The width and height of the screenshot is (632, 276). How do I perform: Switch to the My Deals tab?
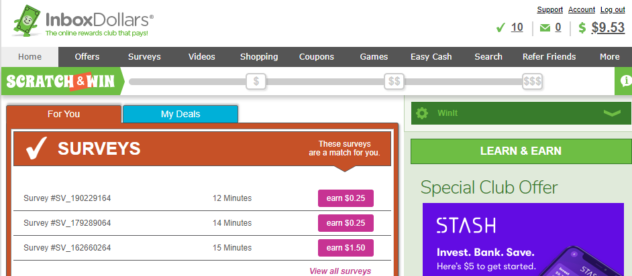180,115
